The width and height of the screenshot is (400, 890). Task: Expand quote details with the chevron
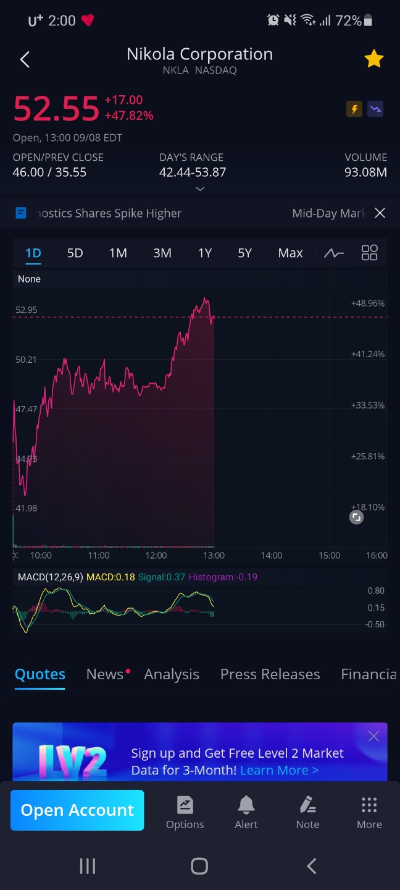tap(200, 189)
